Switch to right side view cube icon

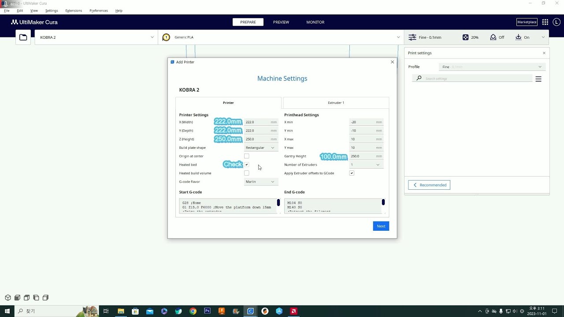click(x=45, y=298)
